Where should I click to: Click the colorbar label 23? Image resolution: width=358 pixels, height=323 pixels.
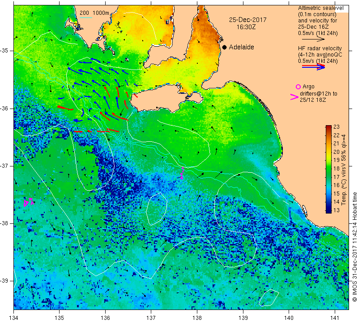click(x=337, y=127)
